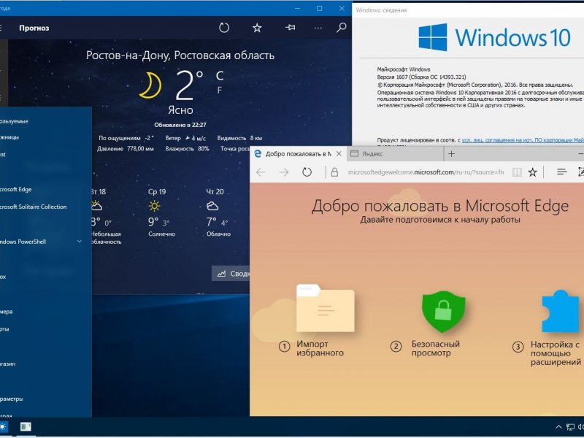Click the green shield lock icon
The image size is (584, 438).
click(x=444, y=312)
